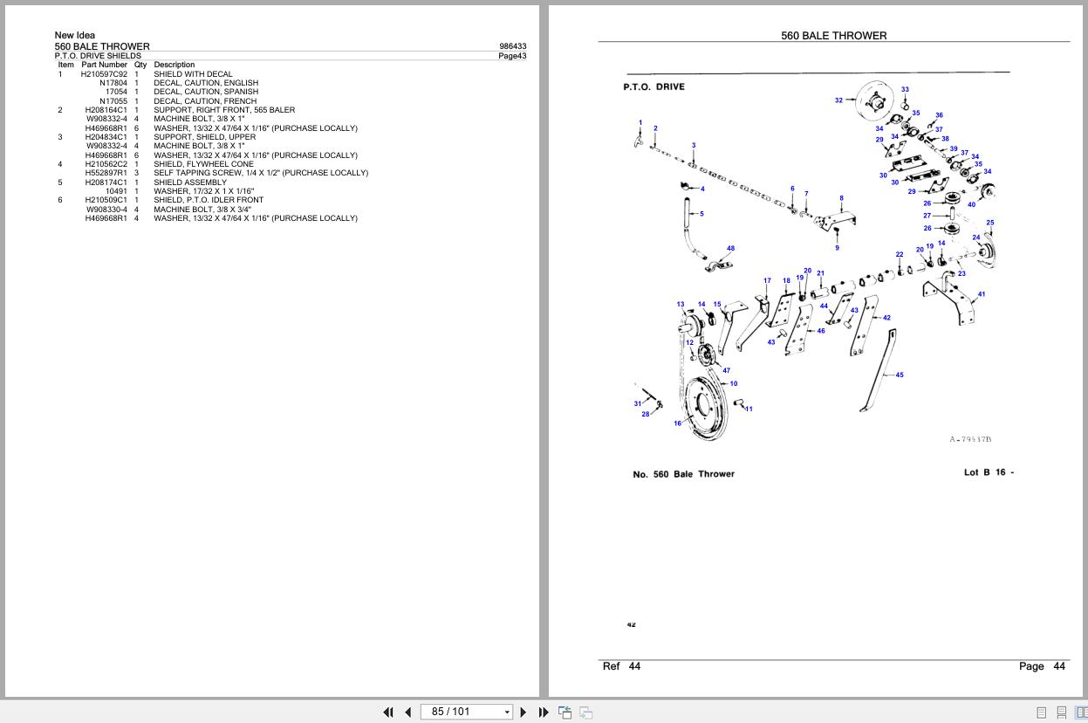Click 'DECAL, CAUTION, FRENCH' description
The height and width of the screenshot is (723, 1088).
pyautogui.click(x=205, y=101)
